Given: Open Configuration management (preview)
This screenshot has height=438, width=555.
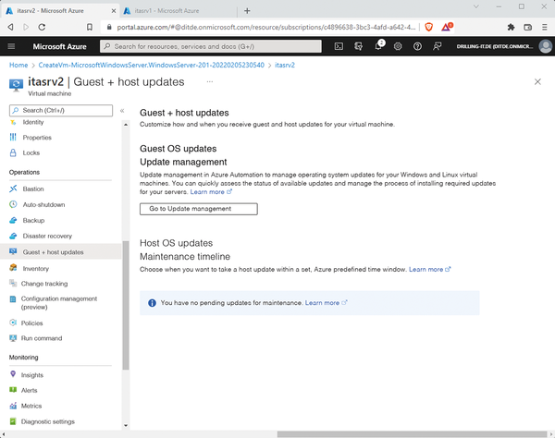Looking at the screenshot, I should pyautogui.click(x=60, y=303).
